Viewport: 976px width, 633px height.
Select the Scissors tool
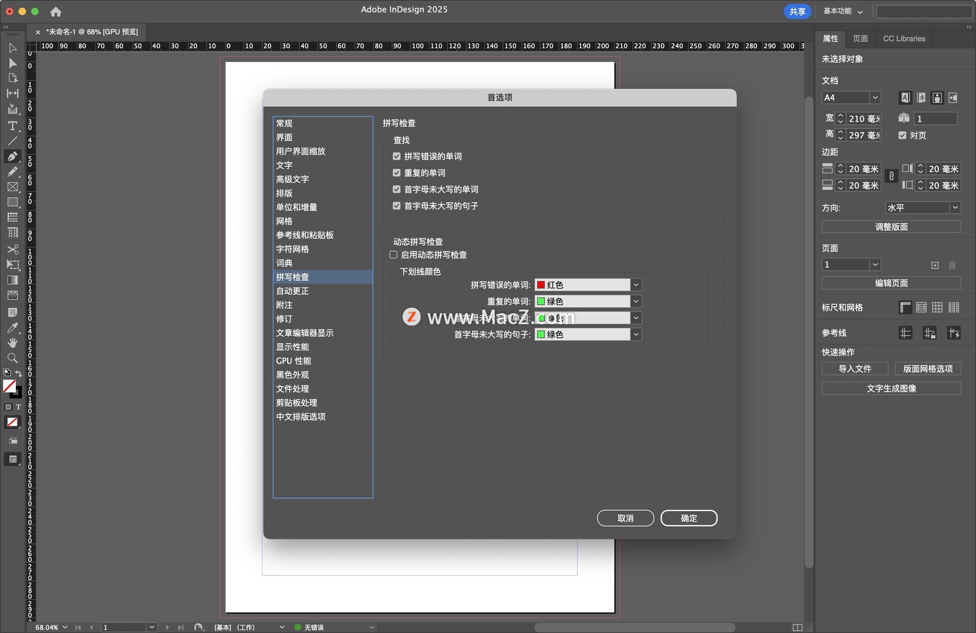(13, 249)
